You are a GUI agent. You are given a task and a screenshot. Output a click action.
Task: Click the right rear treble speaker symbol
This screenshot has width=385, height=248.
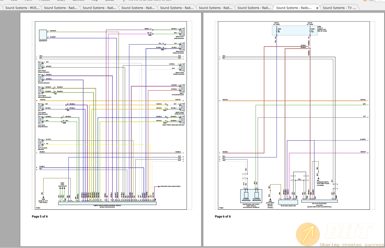pyautogui.click(x=182, y=46)
